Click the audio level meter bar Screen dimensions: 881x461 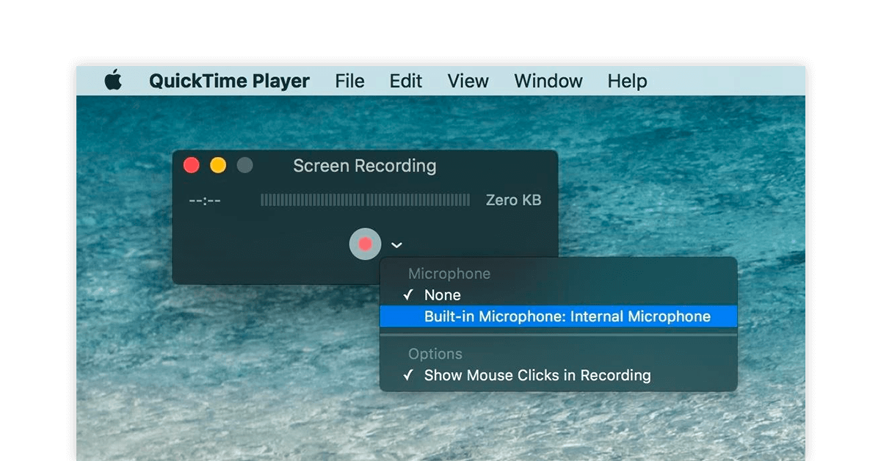(x=365, y=200)
